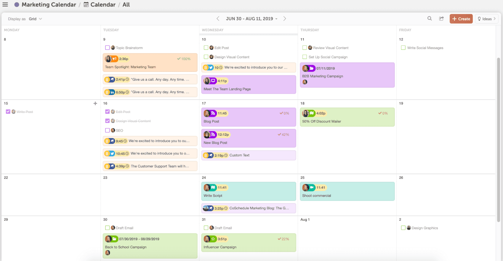Uncheck completed Edit Post task on day 16
Viewport: 503px width, 261px height.
(107, 112)
